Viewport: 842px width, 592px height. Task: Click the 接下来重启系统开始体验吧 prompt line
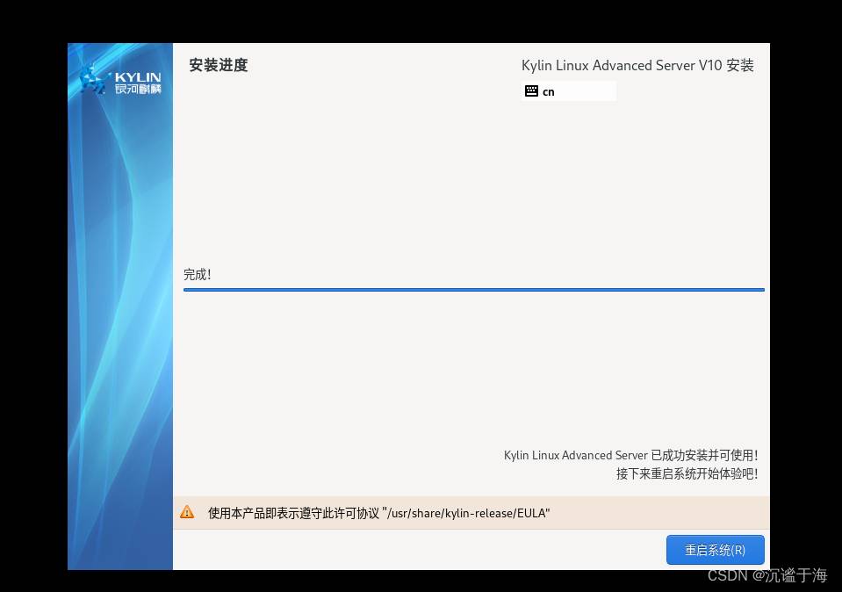tap(687, 473)
